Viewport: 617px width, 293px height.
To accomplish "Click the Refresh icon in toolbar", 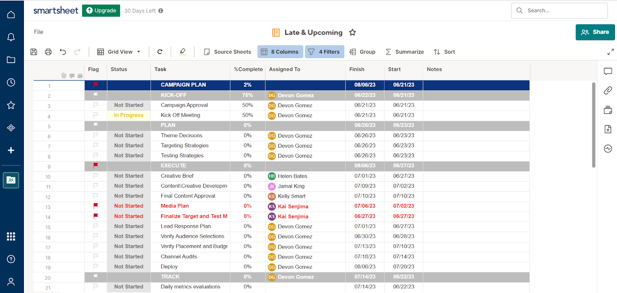I will pyautogui.click(x=160, y=52).
